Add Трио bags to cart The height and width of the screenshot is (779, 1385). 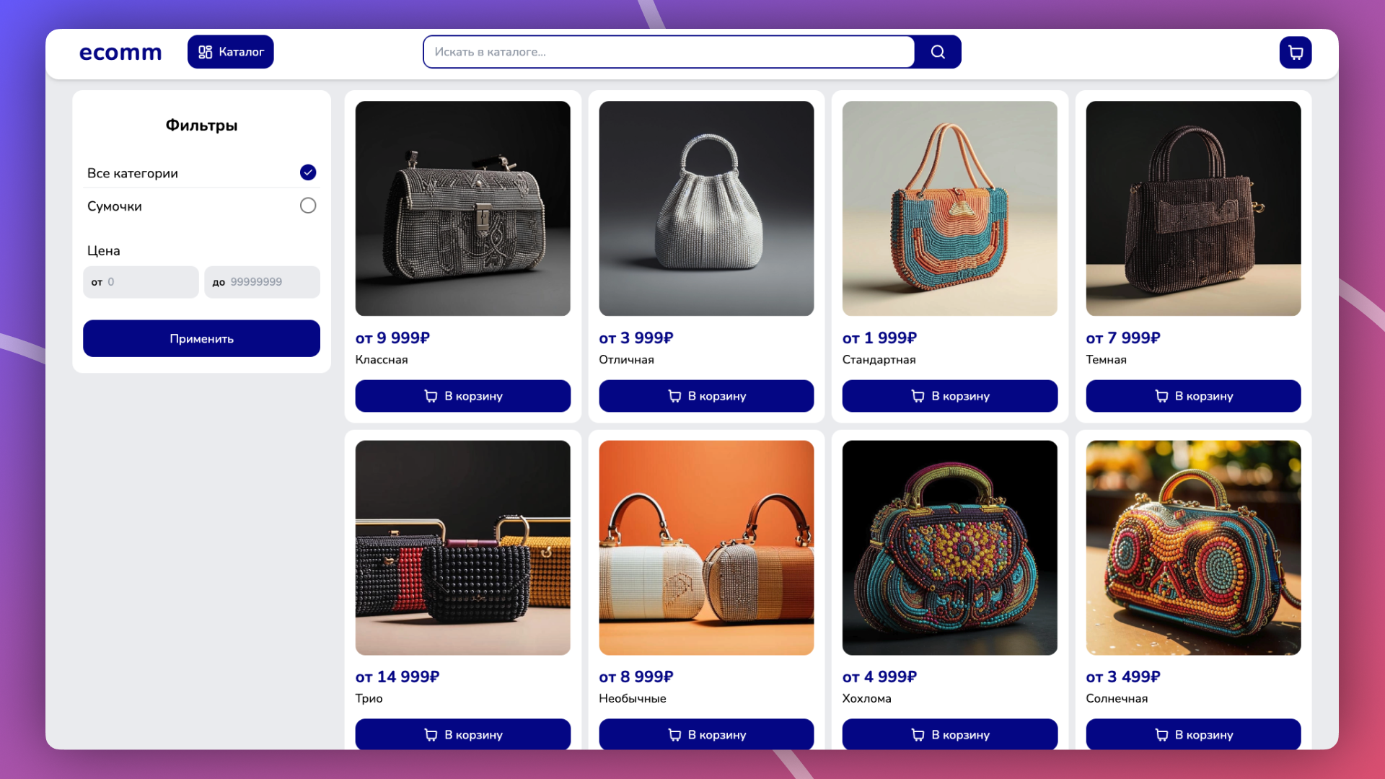pyautogui.click(x=462, y=734)
